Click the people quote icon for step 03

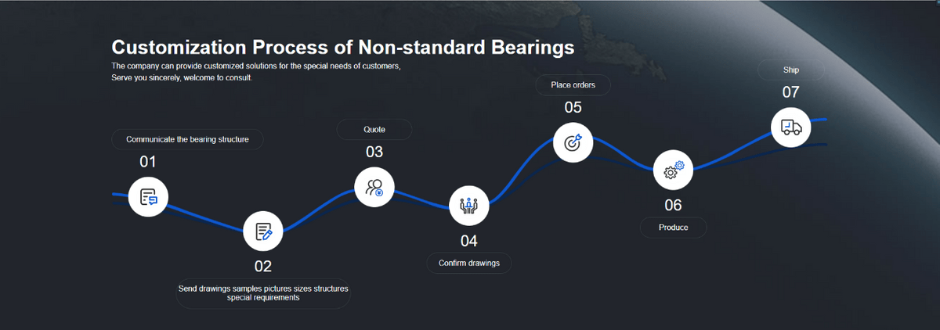point(374,188)
